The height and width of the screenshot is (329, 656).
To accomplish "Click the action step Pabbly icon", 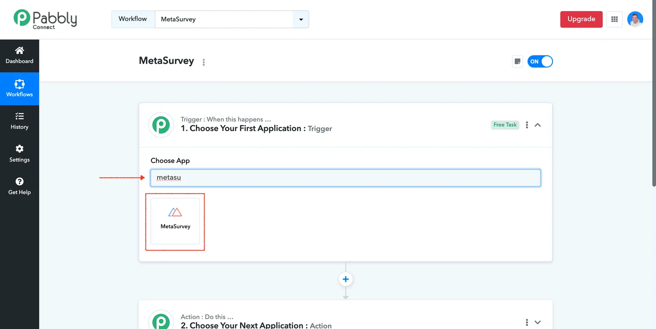I will [x=161, y=320].
